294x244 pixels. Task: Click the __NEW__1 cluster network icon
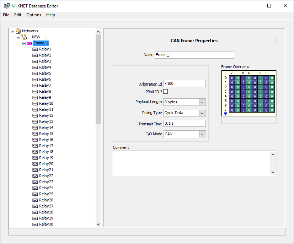click(x=24, y=37)
